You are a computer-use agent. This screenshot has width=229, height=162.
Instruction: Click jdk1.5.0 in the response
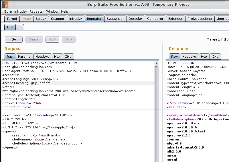coord(174,151)
